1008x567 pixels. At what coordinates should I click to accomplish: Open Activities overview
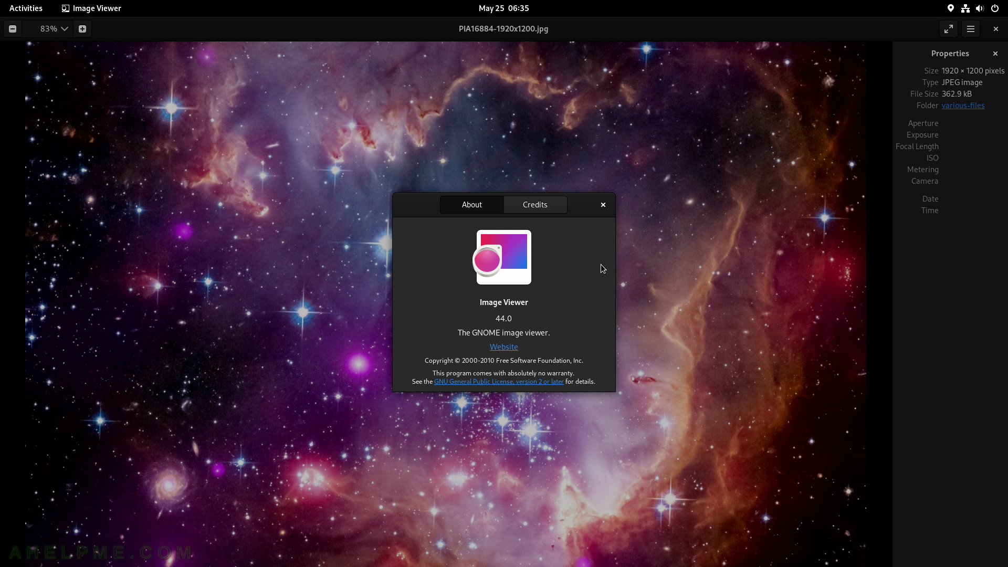(x=26, y=8)
